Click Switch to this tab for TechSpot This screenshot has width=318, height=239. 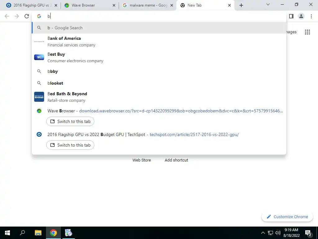pyautogui.click(x=70, y=145)
